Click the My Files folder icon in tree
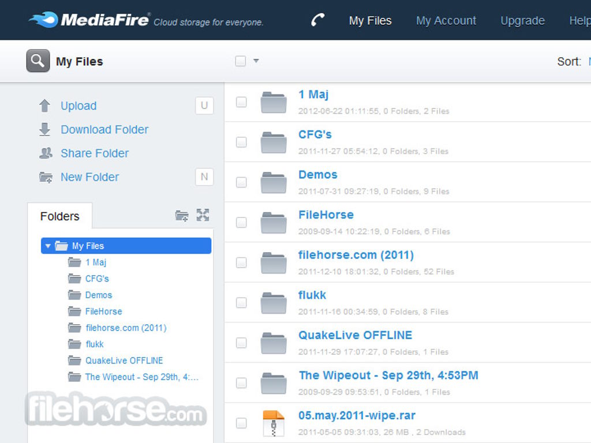 tap(61, 246)
